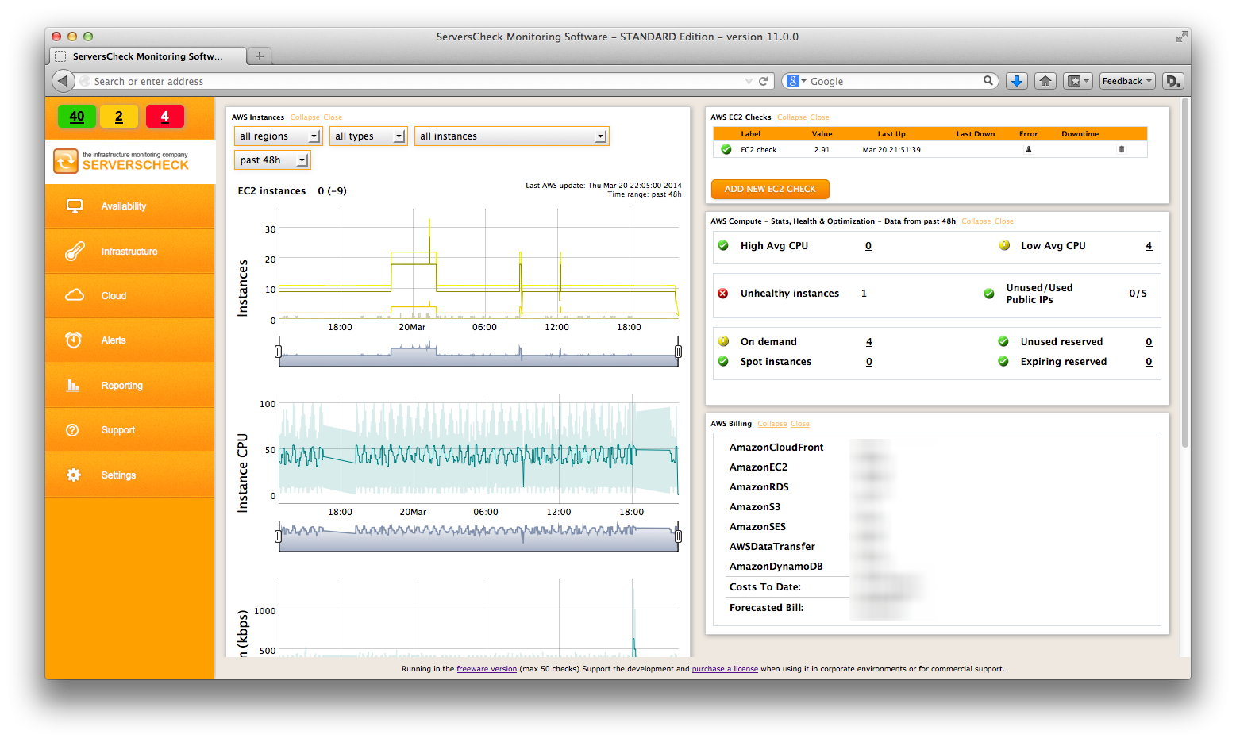Click the ADD NEW EC2 CHECK button

(x=769, y=189)
